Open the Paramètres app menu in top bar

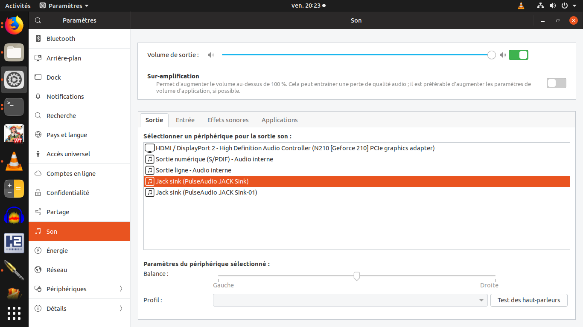tap(64, 6)
